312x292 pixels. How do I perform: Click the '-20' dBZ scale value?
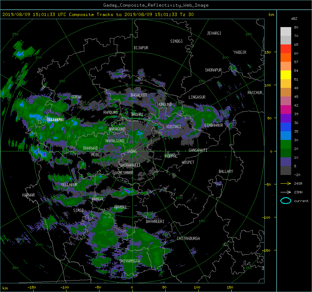click(297, 175)
